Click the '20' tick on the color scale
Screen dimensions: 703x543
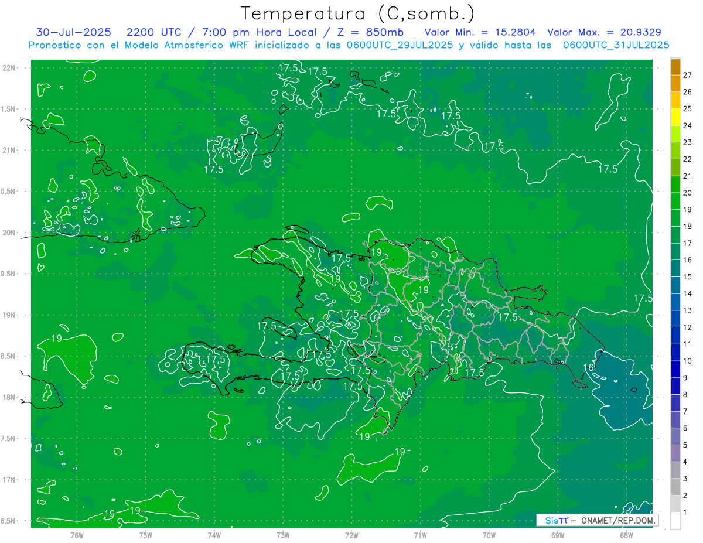point(688,193)
